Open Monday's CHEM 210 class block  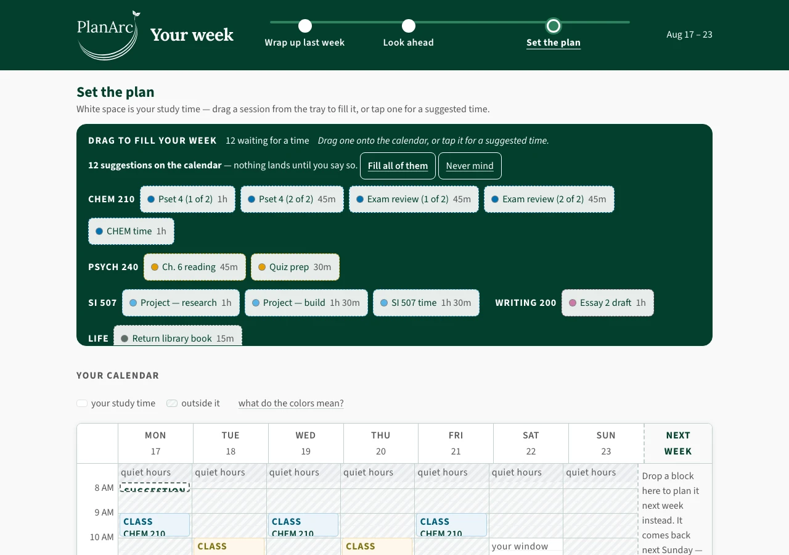(x=155, y=525)
